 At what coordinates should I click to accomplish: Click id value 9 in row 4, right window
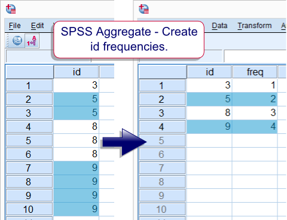tap(209, 127)
